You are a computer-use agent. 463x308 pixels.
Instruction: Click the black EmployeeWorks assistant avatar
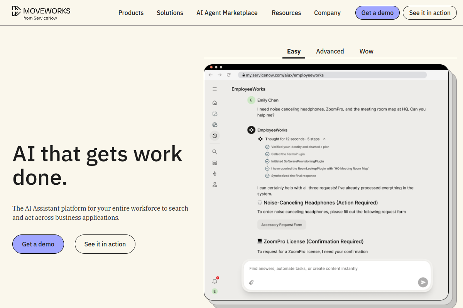click(x=251, y=130)
